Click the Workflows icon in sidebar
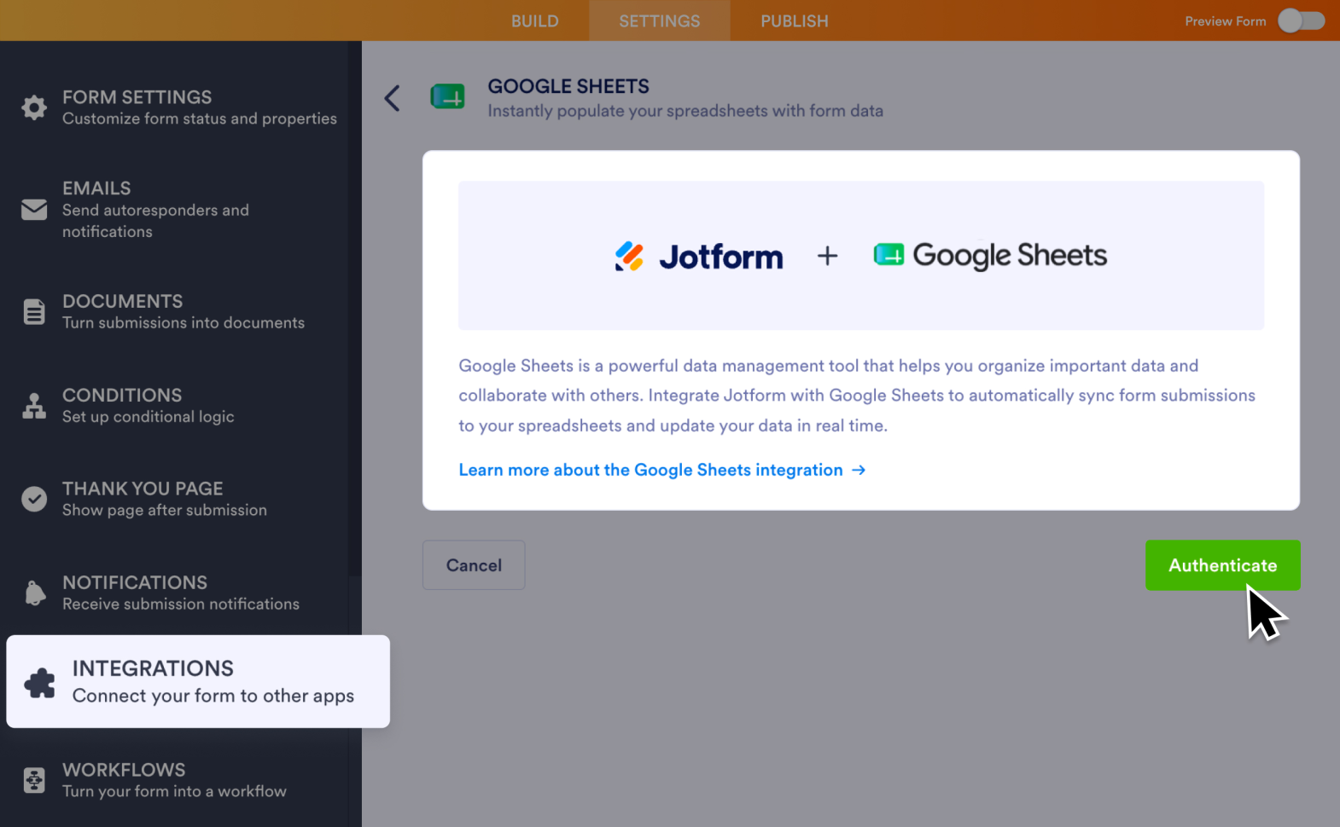This screenshot has width=1340, height=827. coord(34,780)
